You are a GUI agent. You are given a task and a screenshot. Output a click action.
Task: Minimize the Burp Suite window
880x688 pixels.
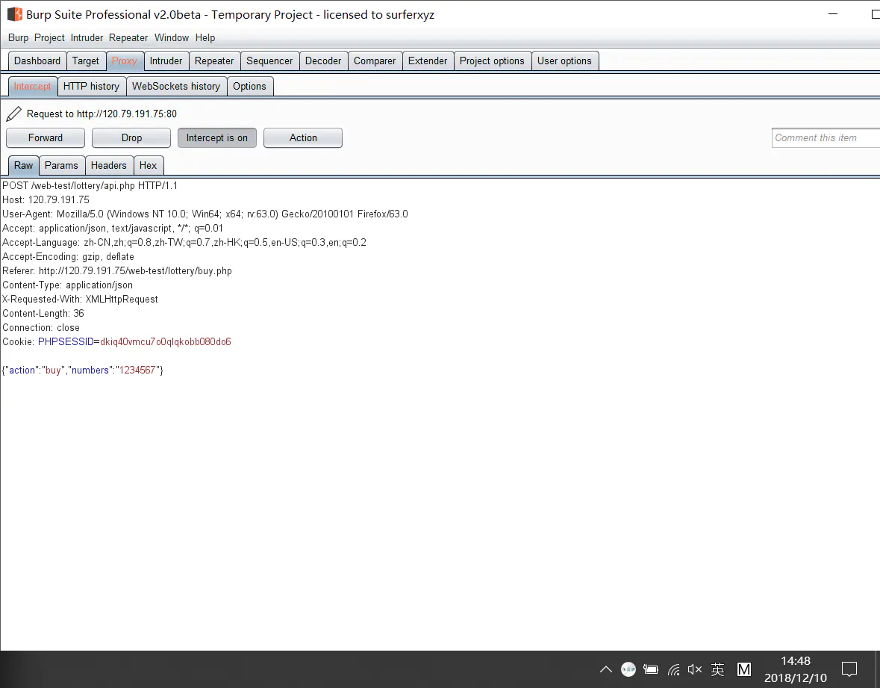(833, 14)
